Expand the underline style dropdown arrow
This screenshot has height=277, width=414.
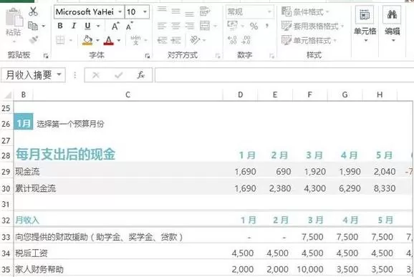(x=98, y=26)
